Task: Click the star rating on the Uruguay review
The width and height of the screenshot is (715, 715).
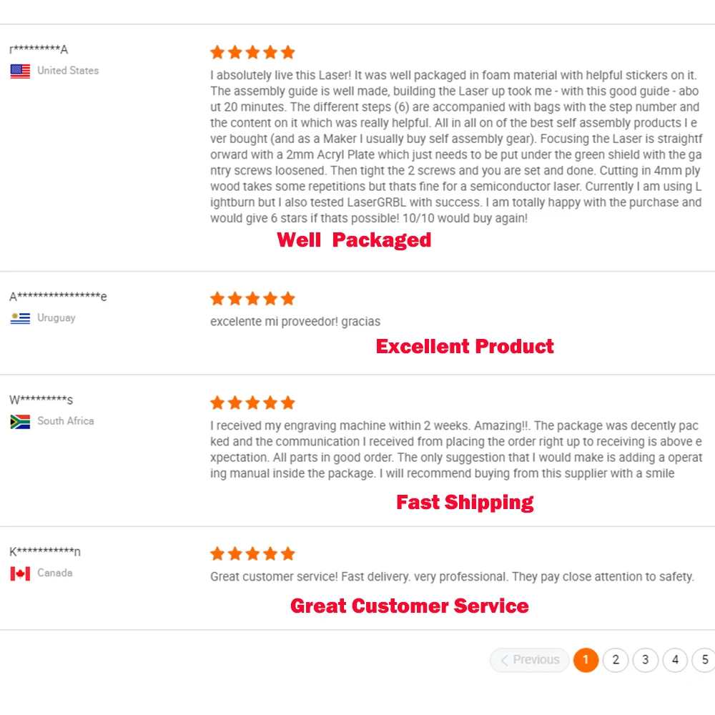Action: click(252, 299)
